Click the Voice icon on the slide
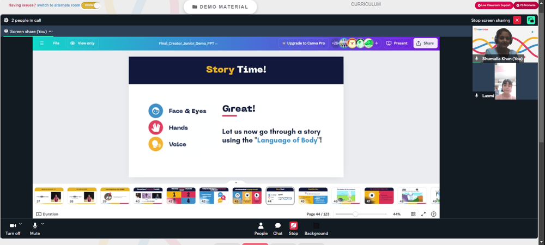The image size is (545, 245). coord(156,144)
